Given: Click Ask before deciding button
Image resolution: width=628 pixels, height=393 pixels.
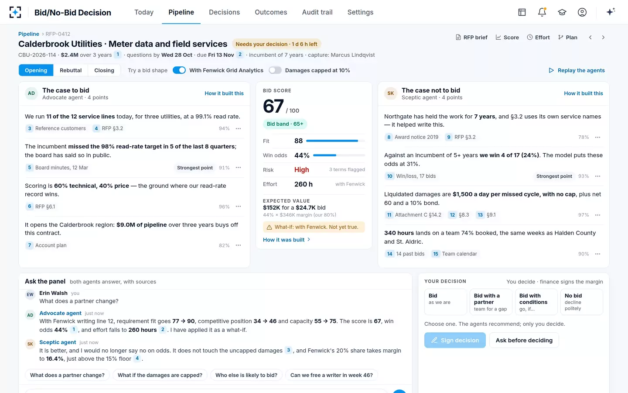Looking at the screenshot, I should click(x=524, y=340).
